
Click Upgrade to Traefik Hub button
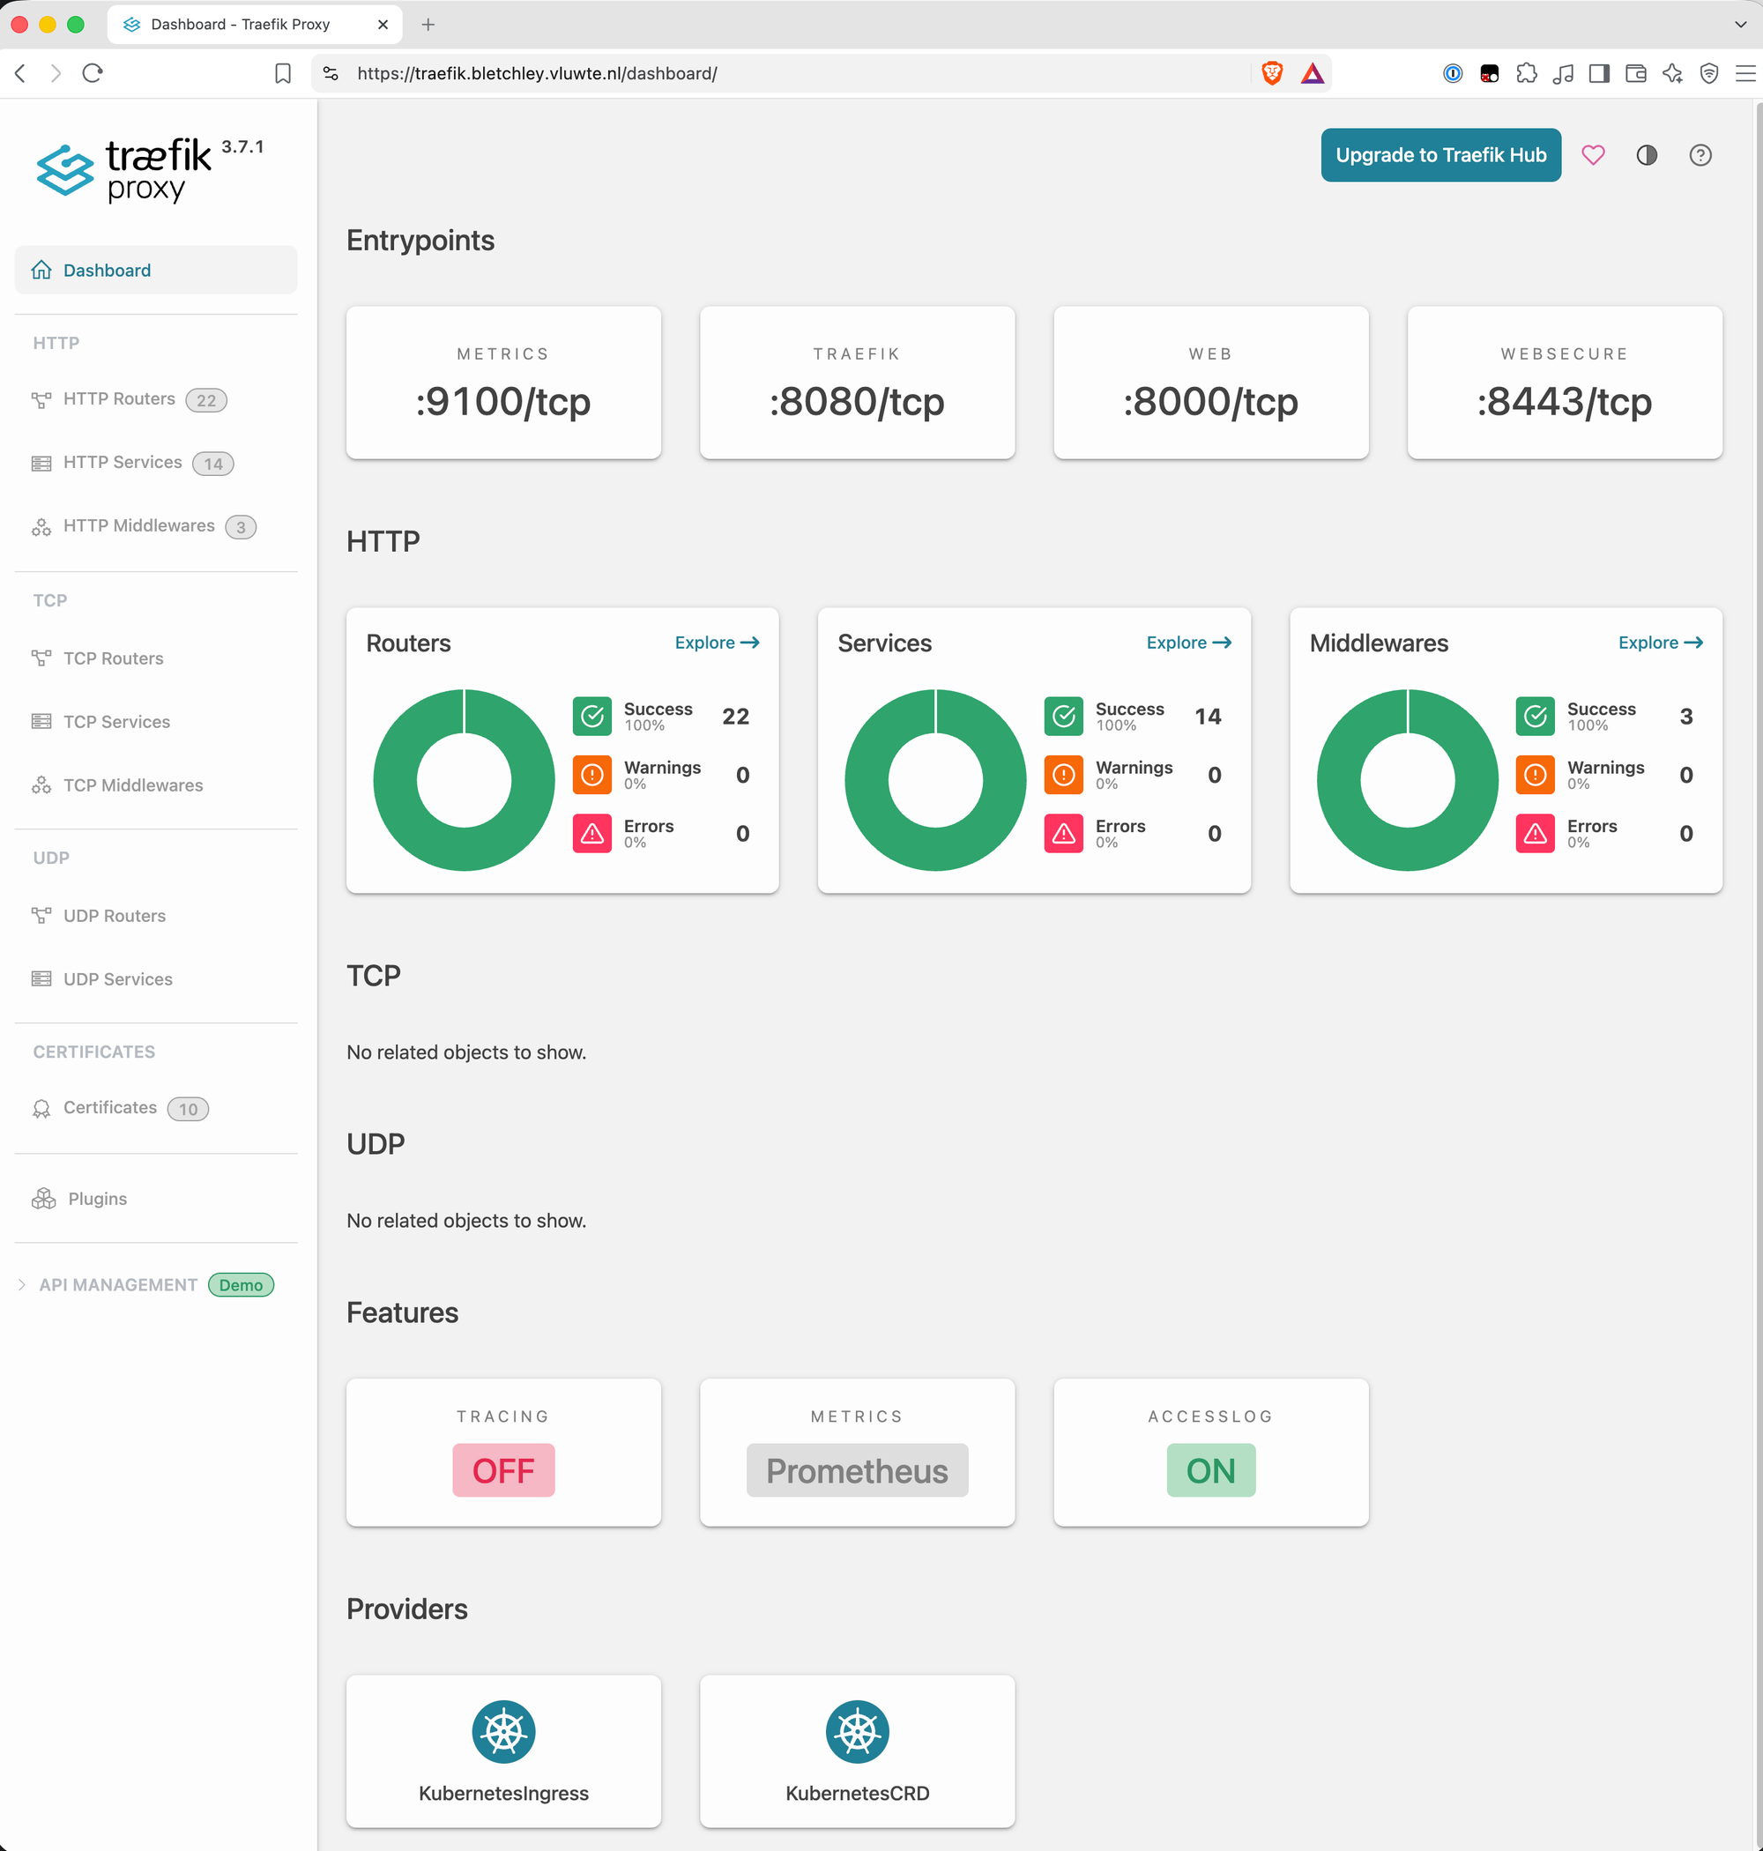tap(1440, 155)
